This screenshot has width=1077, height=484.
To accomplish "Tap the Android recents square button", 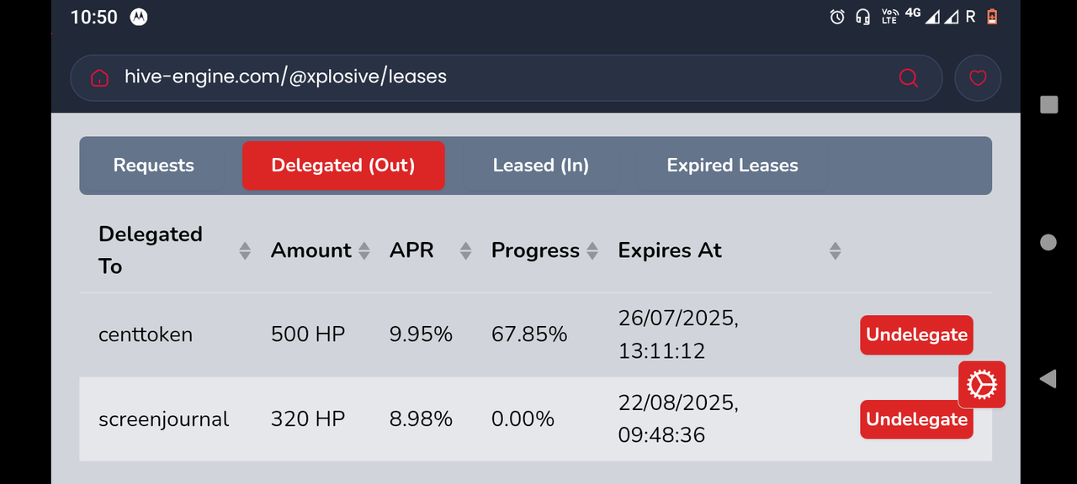I will (1048, 104).
